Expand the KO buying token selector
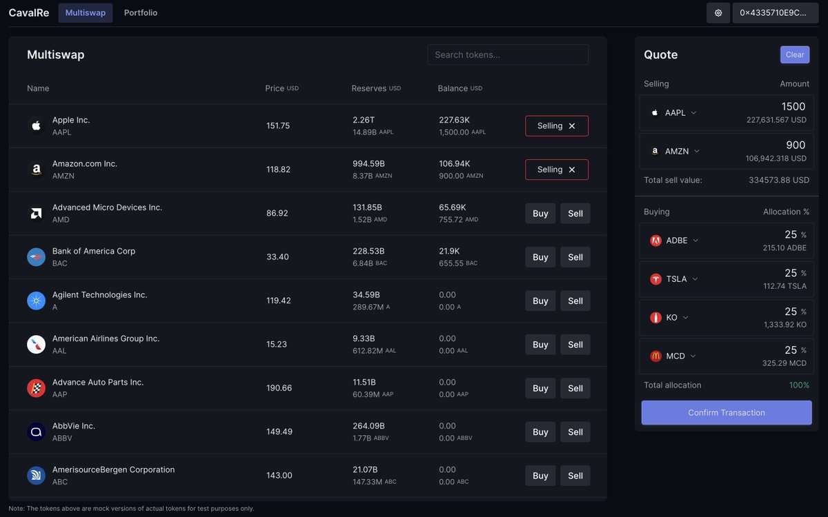828x517 pixels. point(686,317)
